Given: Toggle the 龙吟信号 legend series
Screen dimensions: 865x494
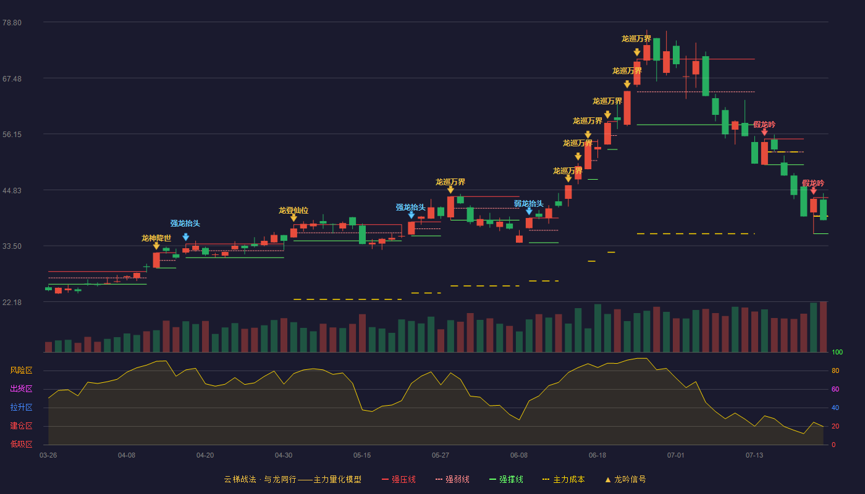Looking at the screenshot, I should tap(625, 479).
